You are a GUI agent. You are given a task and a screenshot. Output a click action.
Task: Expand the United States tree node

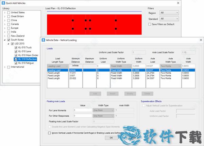tap(5, 12)
